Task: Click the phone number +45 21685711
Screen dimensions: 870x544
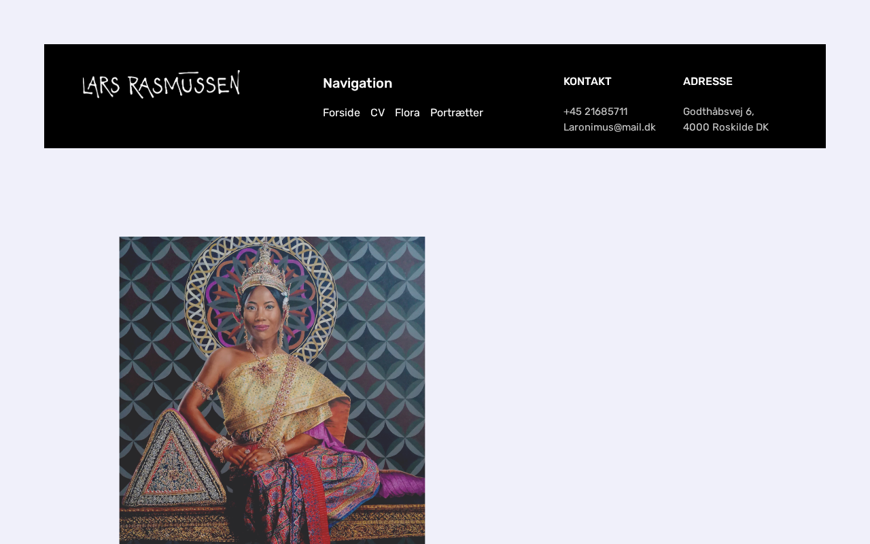Action: (x=595, y=112)
